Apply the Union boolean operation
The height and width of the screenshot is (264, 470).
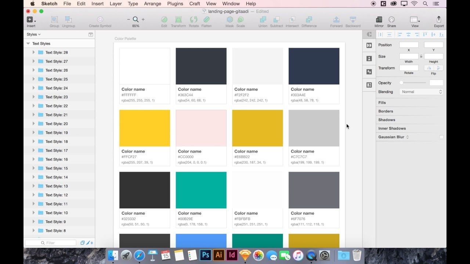point(263,20)
